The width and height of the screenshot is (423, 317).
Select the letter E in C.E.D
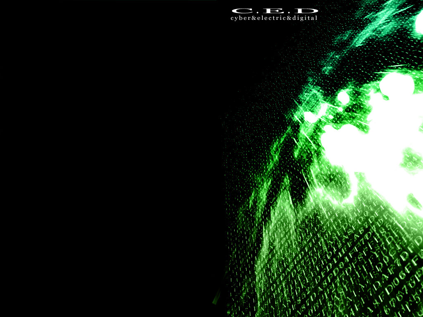click(274, 10)
